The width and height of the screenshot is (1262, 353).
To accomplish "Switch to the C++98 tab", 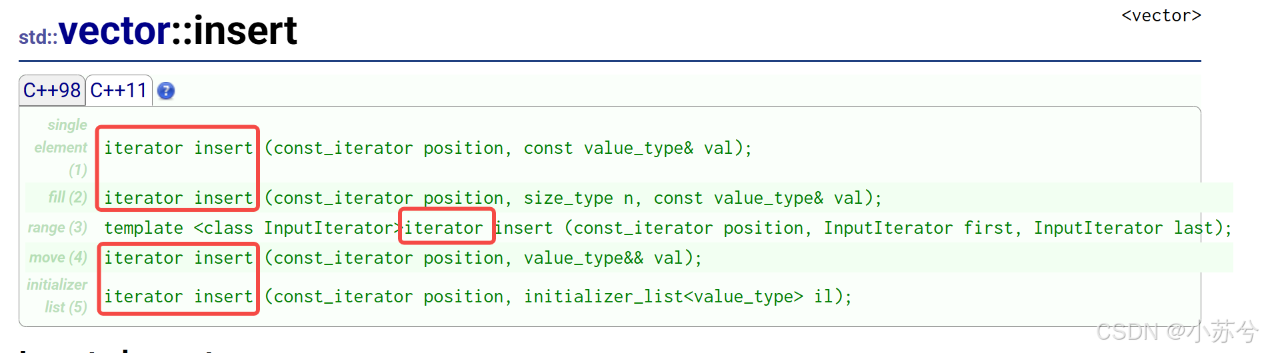I will click(x=52, y=91).
